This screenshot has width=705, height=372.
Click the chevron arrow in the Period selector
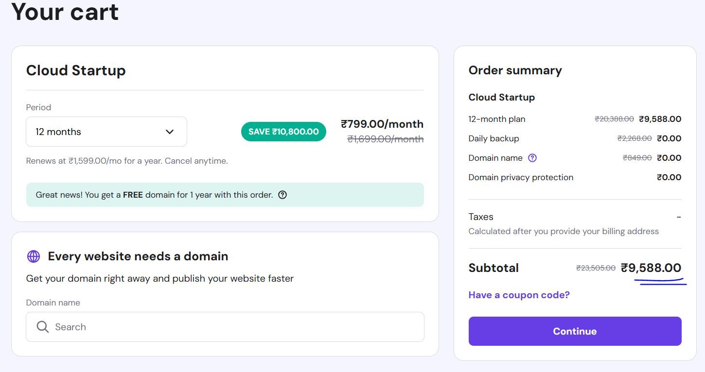click(x=170, y=132)
